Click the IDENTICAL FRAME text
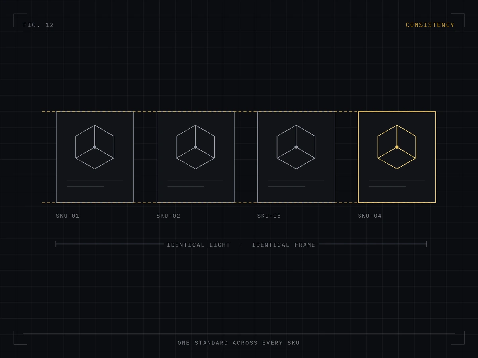 tap(284, 245)
